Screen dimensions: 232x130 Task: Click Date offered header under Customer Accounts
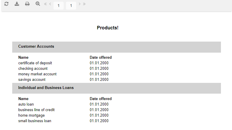coord(101,58)
